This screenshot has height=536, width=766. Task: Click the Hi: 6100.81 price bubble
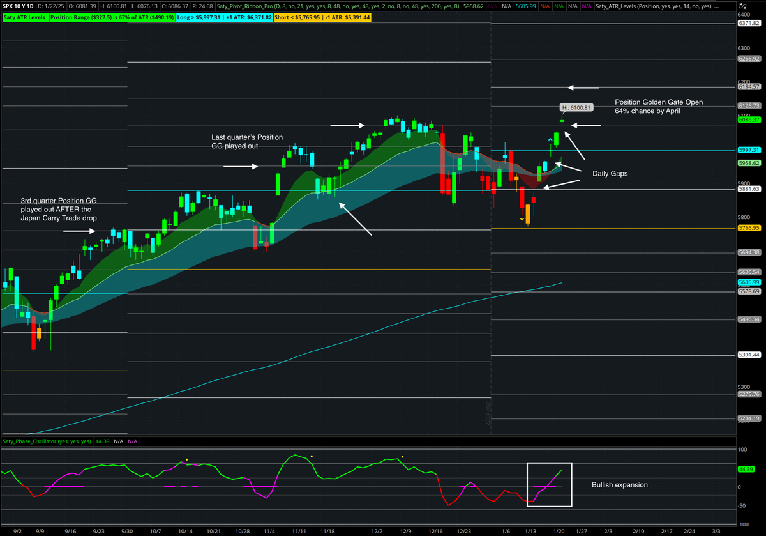(578, 108)
